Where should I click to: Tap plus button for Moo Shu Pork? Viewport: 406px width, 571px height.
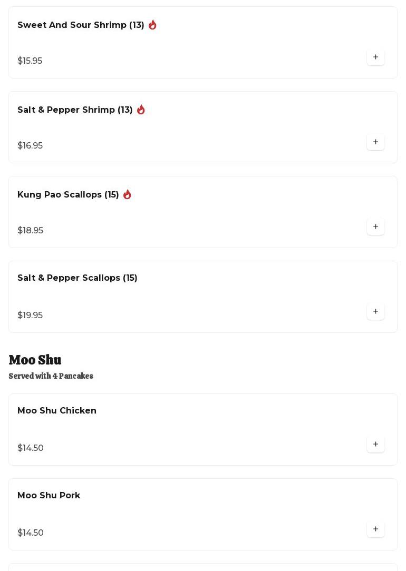click(x=375, y=529)
